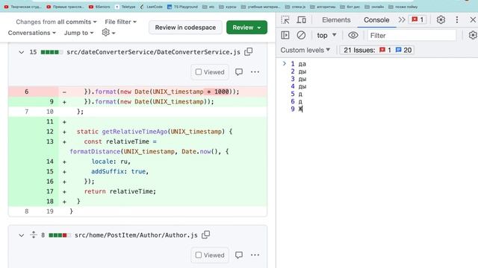This screenshot has height=268, width=478.
Task: Open File filter dropdown
Action: (121, 22)
